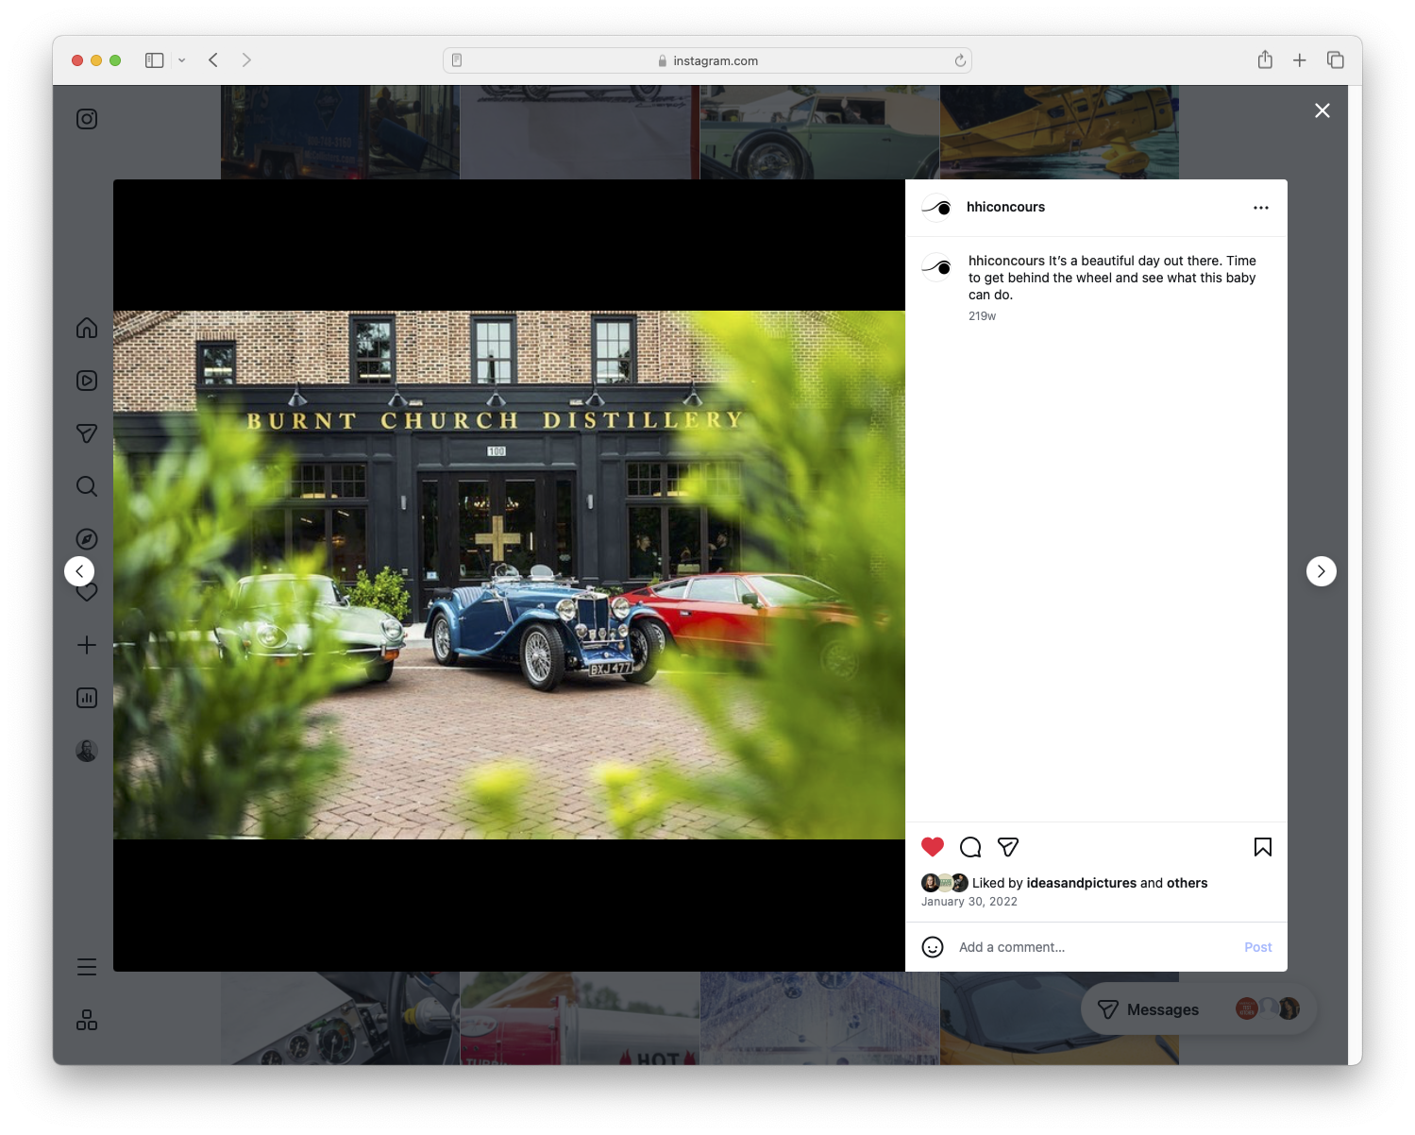
Task: Click a liker avatar next to Liked by
Action: coord(931,883)
